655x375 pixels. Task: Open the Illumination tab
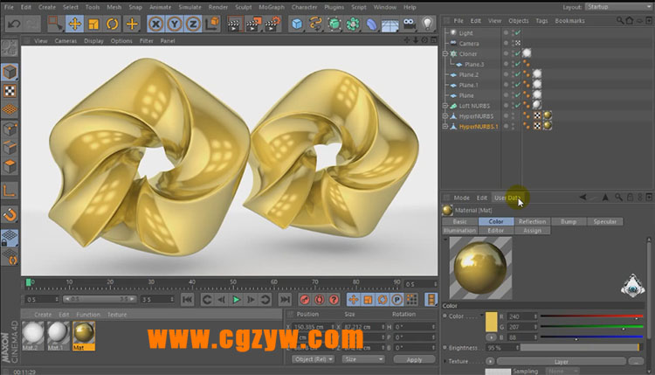459,231
